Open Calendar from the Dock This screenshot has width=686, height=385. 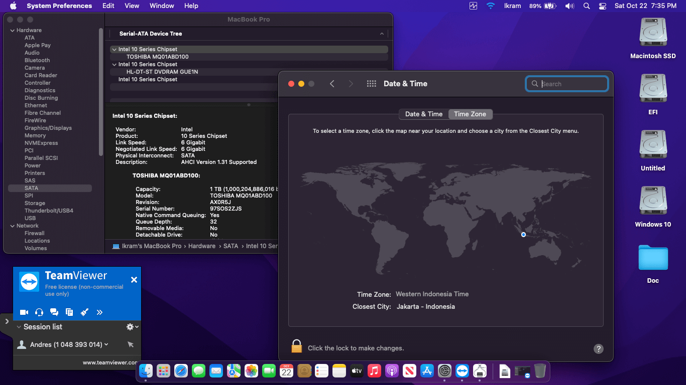click(287, 371)
